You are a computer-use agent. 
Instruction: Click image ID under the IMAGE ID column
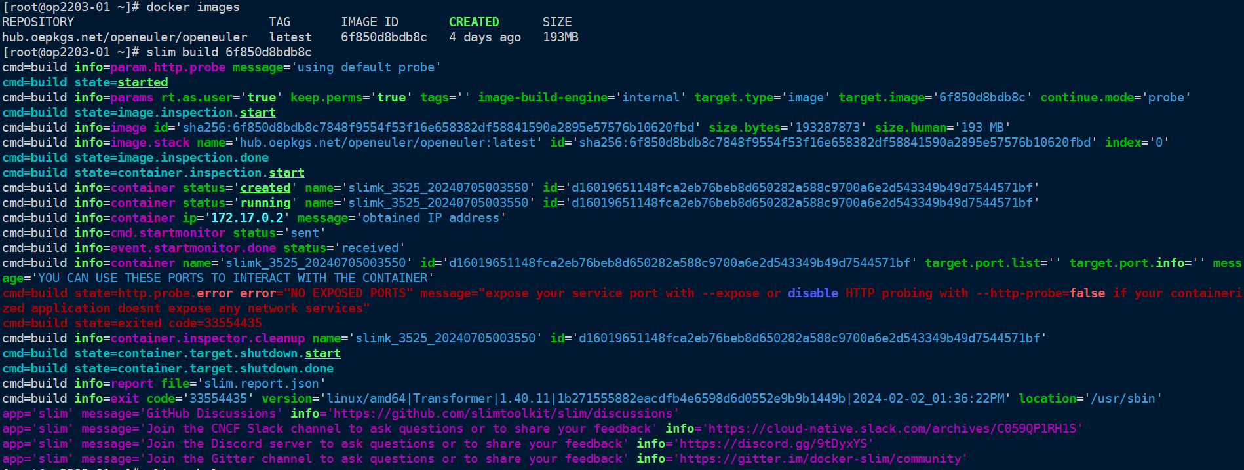pyautogui.click(x=383, y=37)
